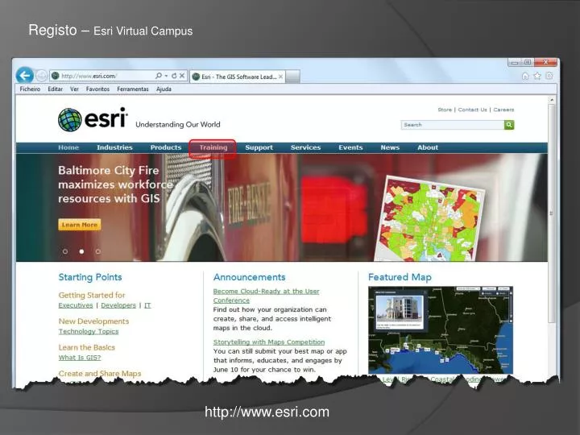Click the Starting Points heading
Viewport: 580px width, 435px height.
point(90,277)
